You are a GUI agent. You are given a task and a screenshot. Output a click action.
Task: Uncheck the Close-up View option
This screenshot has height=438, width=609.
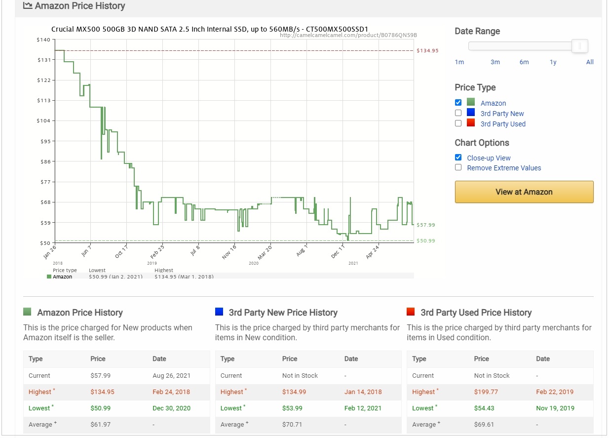pos(458,157)
